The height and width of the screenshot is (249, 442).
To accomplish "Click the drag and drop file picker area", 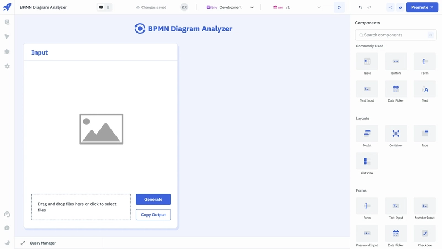I will 81,207.
